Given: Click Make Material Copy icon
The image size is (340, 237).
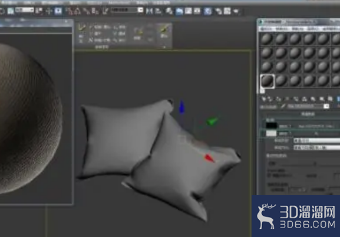Looking at the screenshot, I should pyautogui.click(x=296, y=99).
